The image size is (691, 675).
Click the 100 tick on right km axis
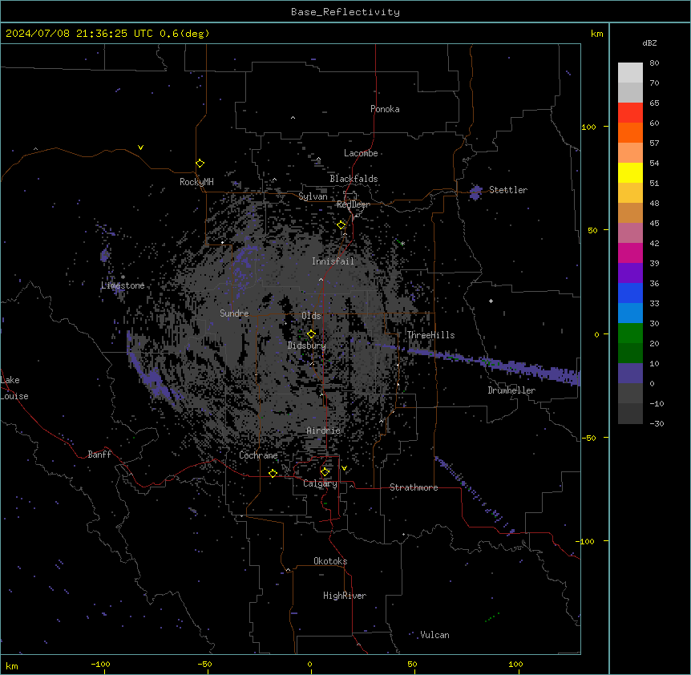coord(588,127)
